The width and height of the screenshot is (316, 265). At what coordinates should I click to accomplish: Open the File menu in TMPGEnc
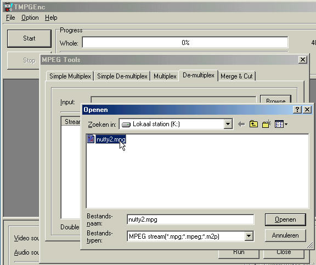(x=10, y=18)
